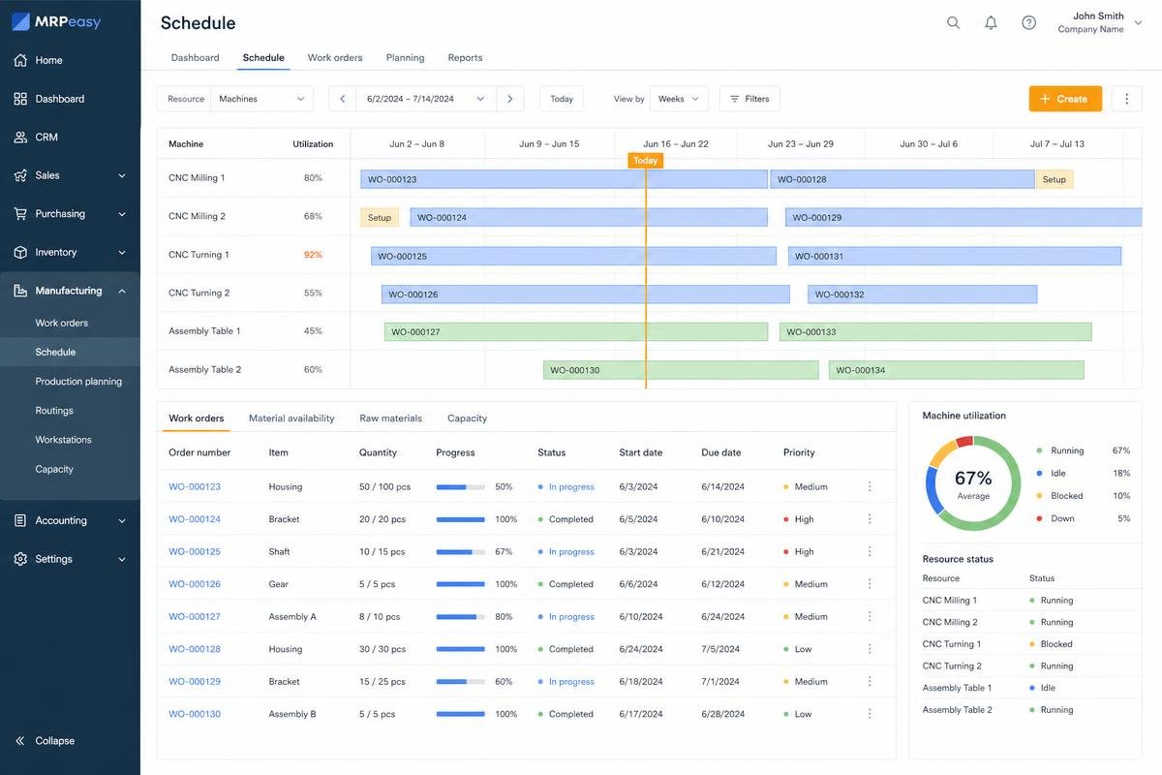This screenshot has height=775, width=1162.
Task: Switch to the Material availability tab
Action: pos(291,418)
